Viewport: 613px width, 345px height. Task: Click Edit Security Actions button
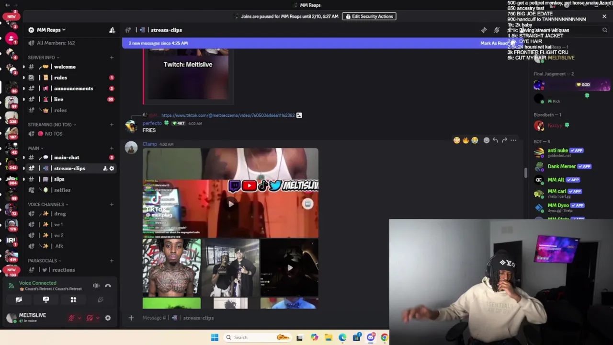pyautogui.click(x=369, y=16)
